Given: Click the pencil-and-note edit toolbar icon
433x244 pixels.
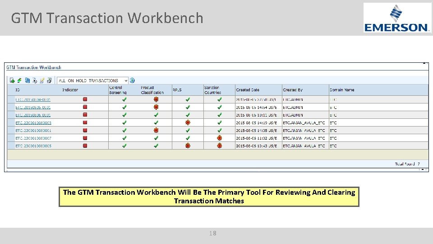Looking at the screenshot, I should [42, 80].
